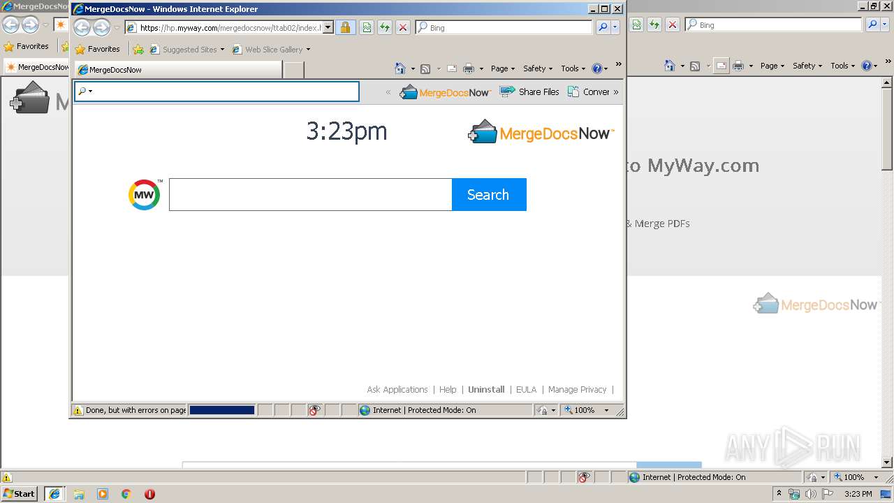This screenshot has width=894, height=503.
Task: Click Print icon in background IE window
Action: point(738,66)
